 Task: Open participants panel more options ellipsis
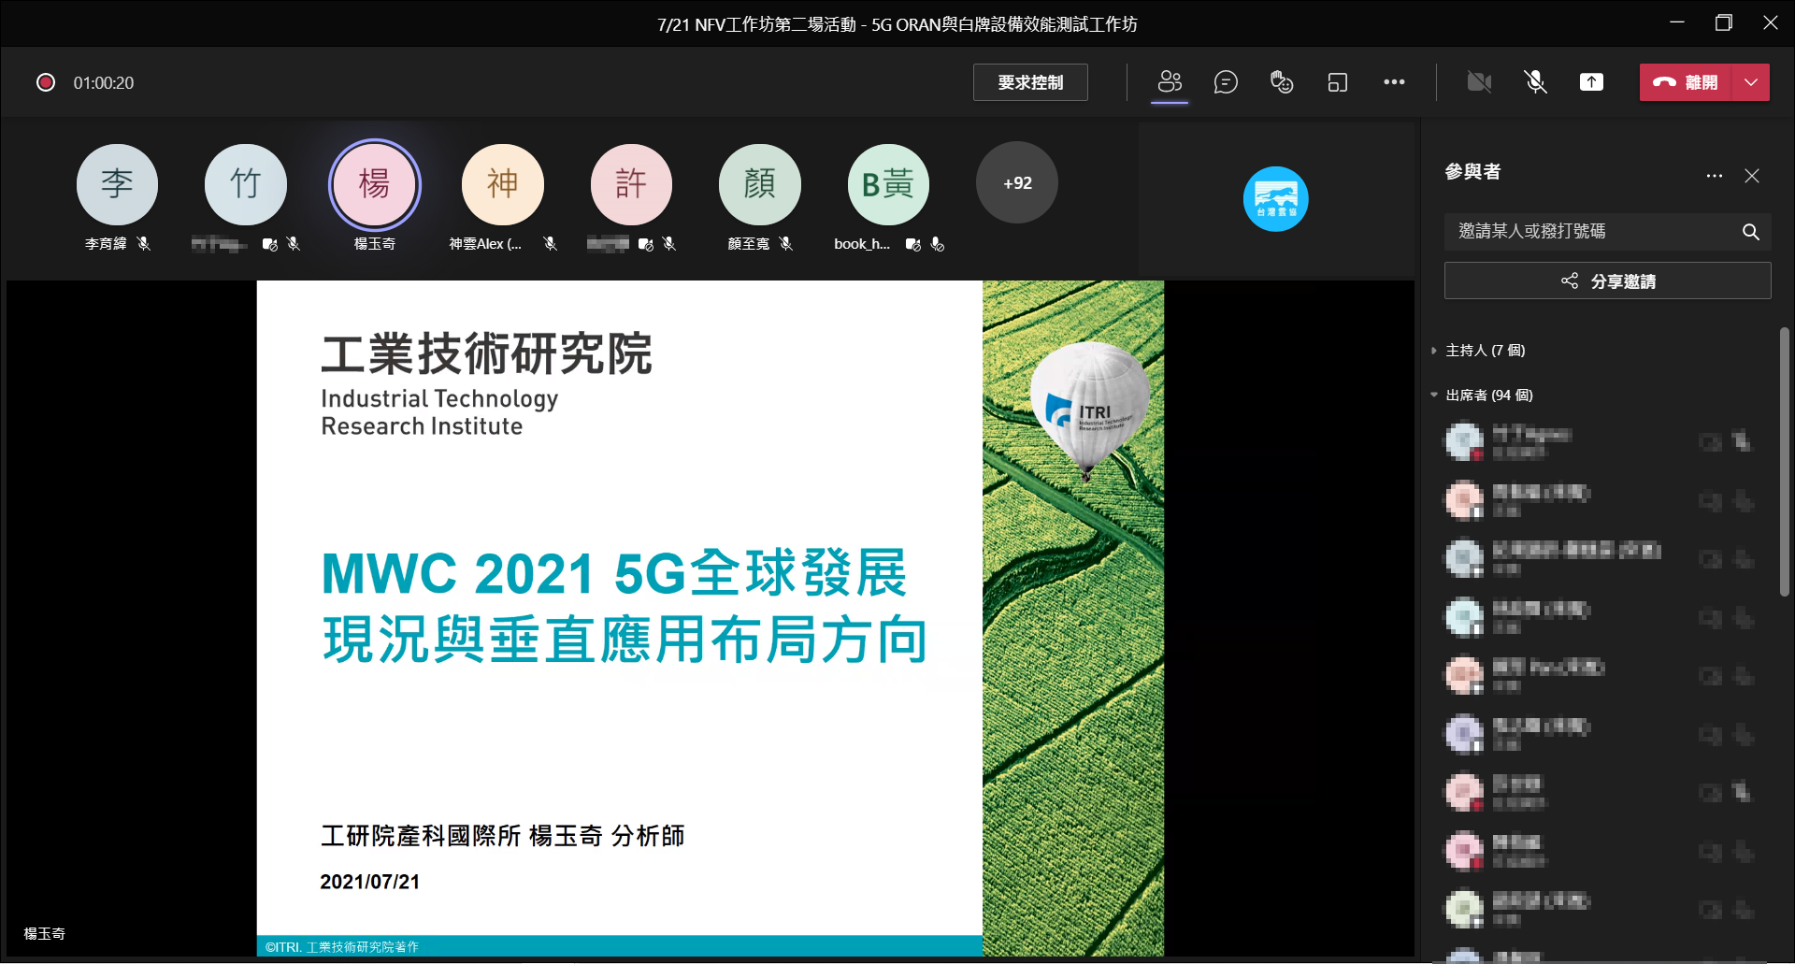coord(1714,176)
